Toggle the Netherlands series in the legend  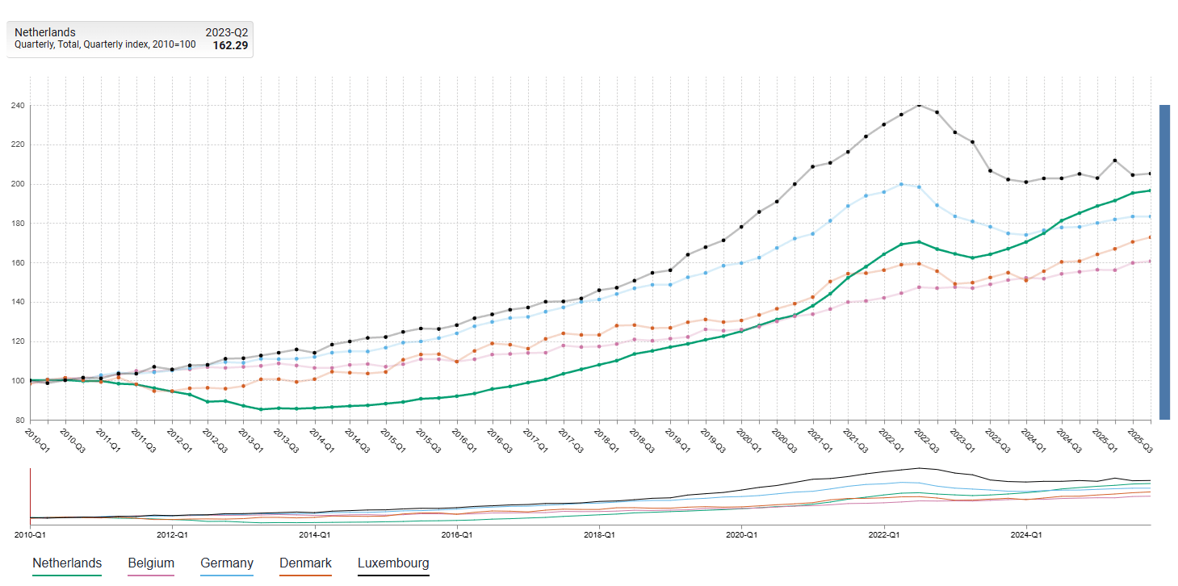pos(67,563)
